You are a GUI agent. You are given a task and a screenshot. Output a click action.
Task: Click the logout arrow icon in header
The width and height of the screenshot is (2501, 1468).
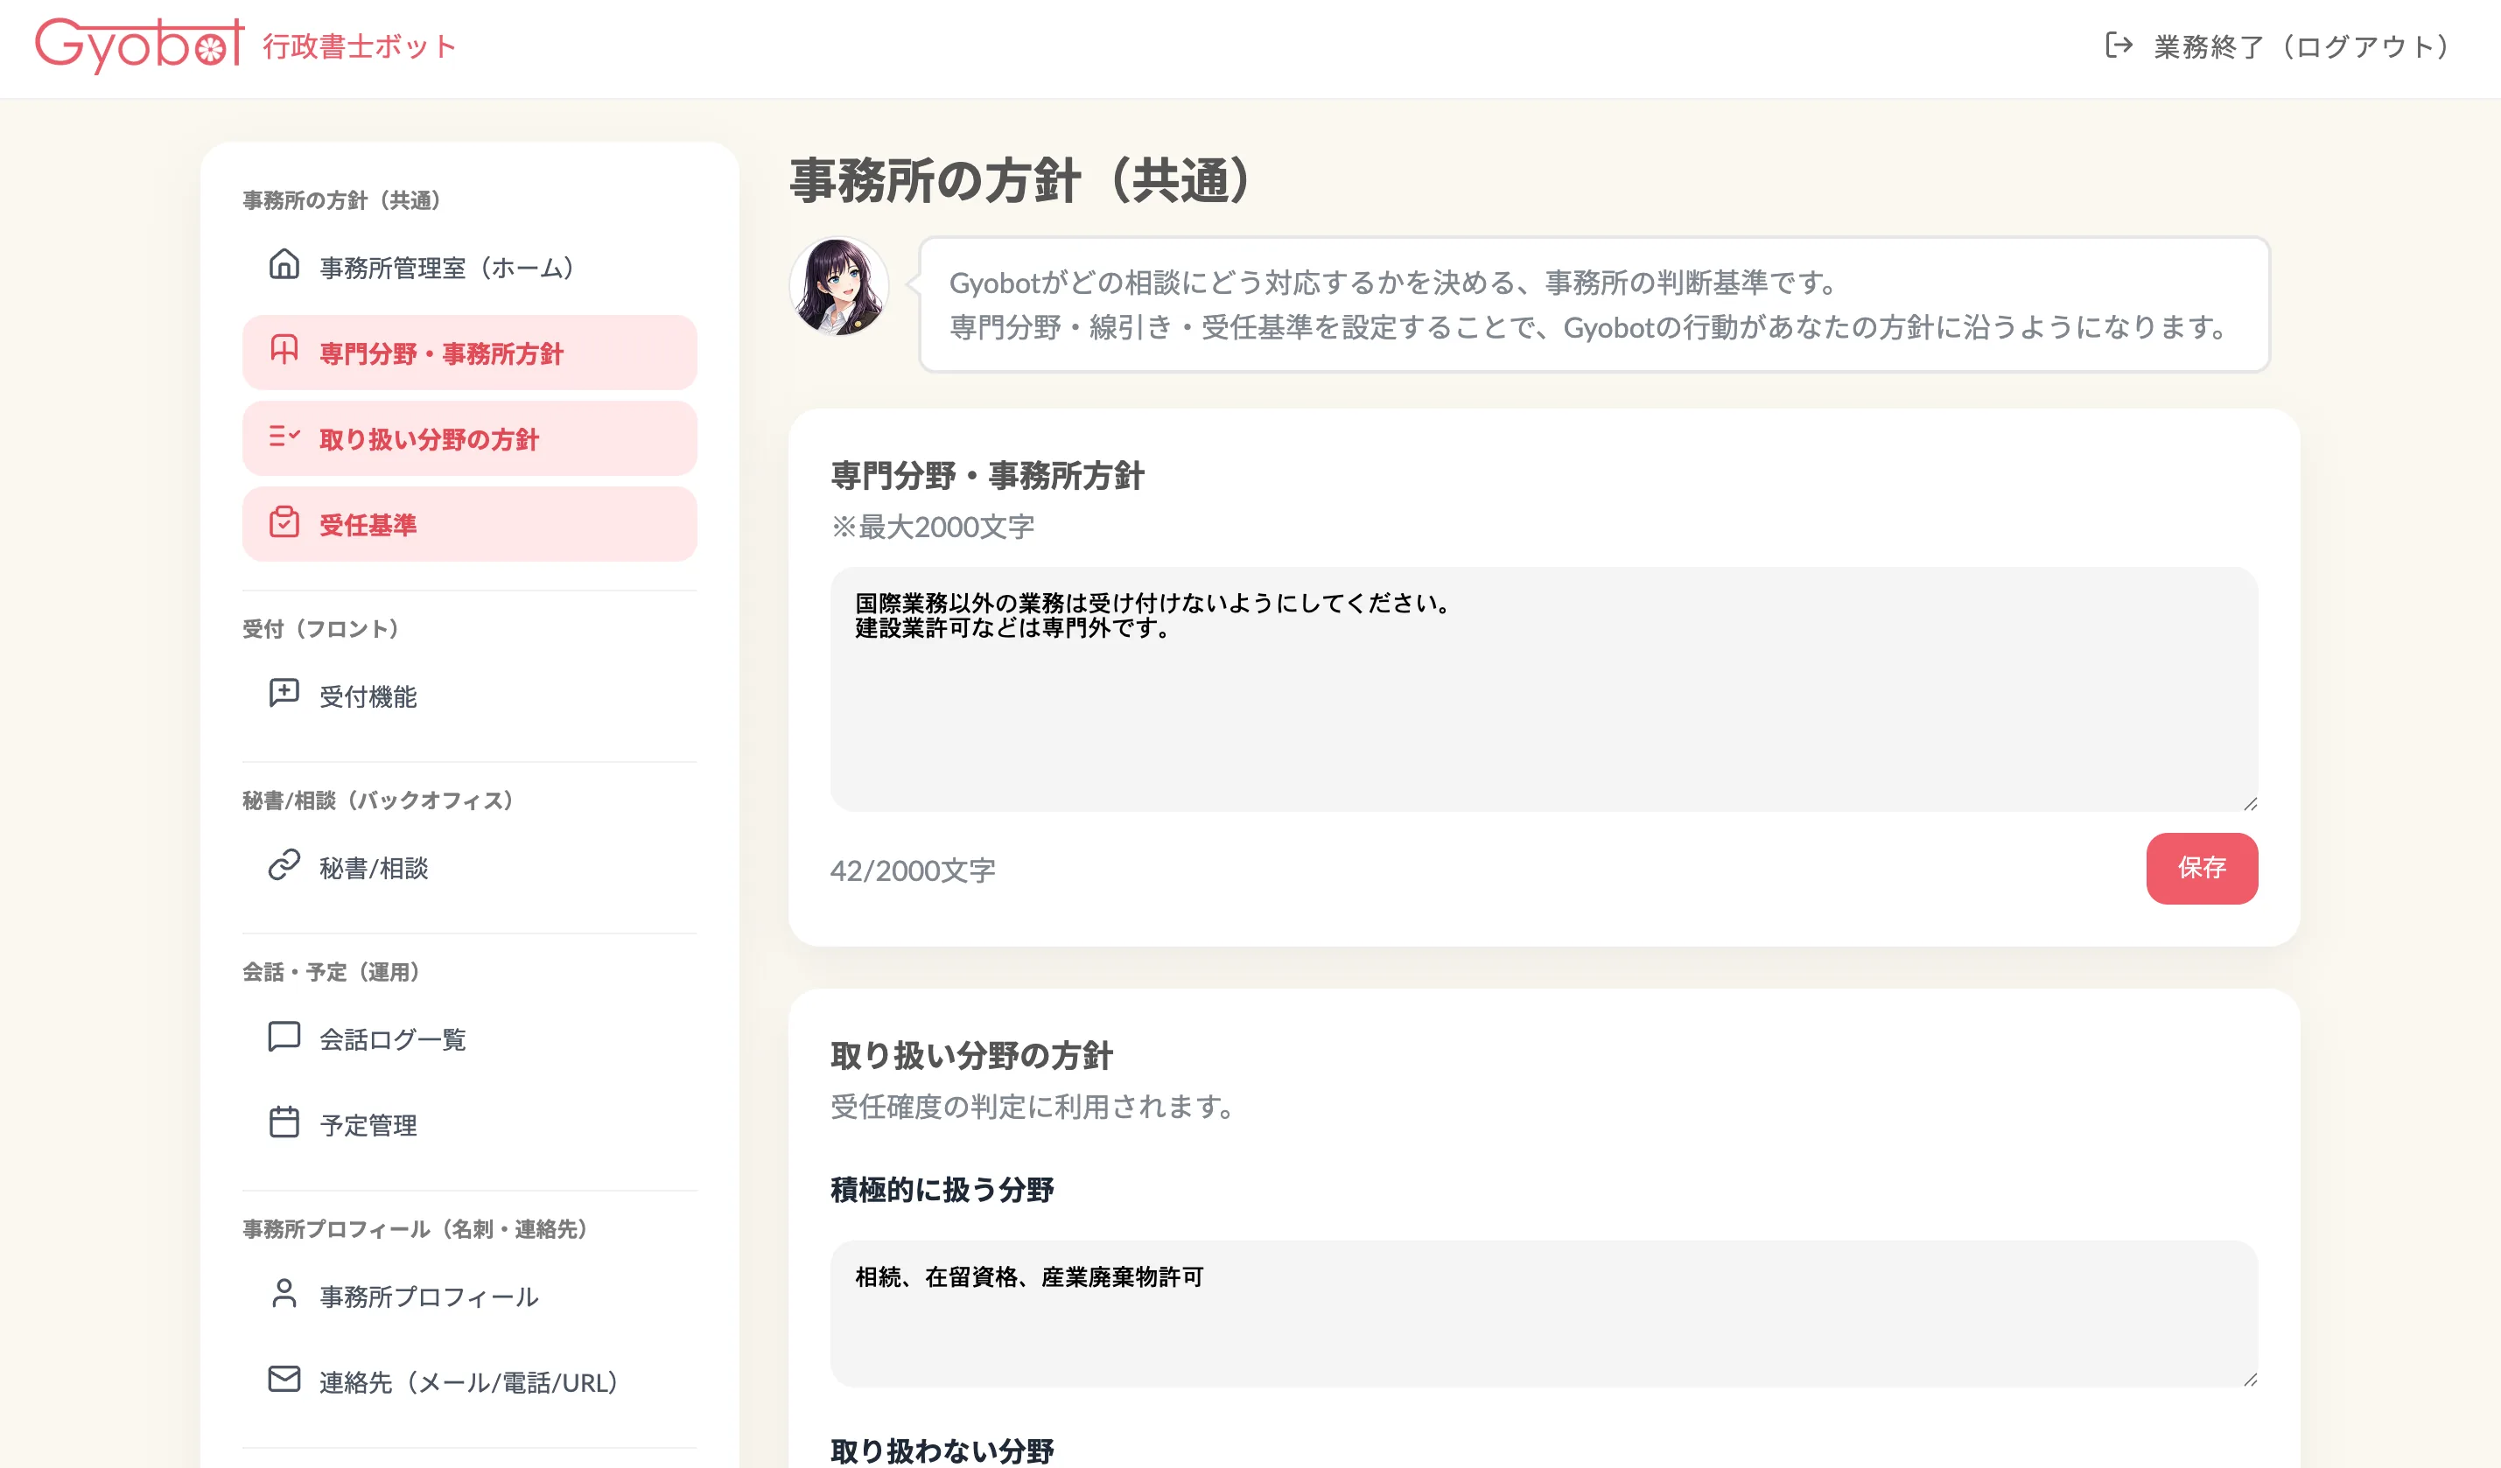pos(2118,45)
